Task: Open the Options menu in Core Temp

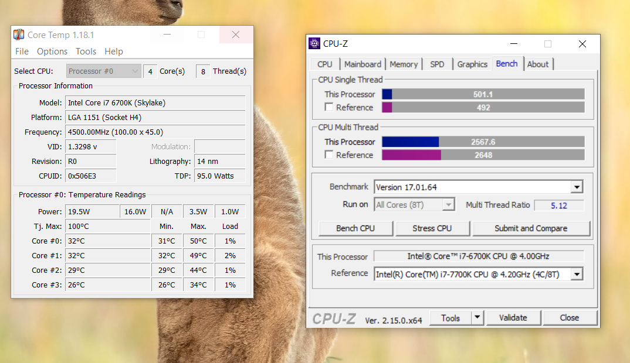Action: click(52, 52)
